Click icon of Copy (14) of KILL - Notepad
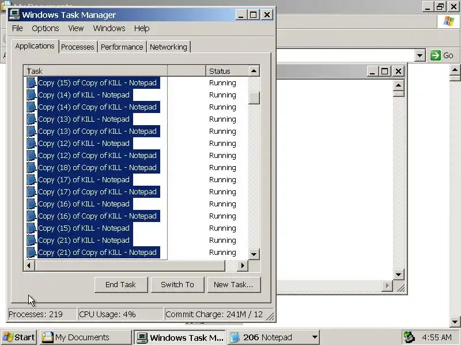This screenshot has width=461, height=346. coord(31,95)
